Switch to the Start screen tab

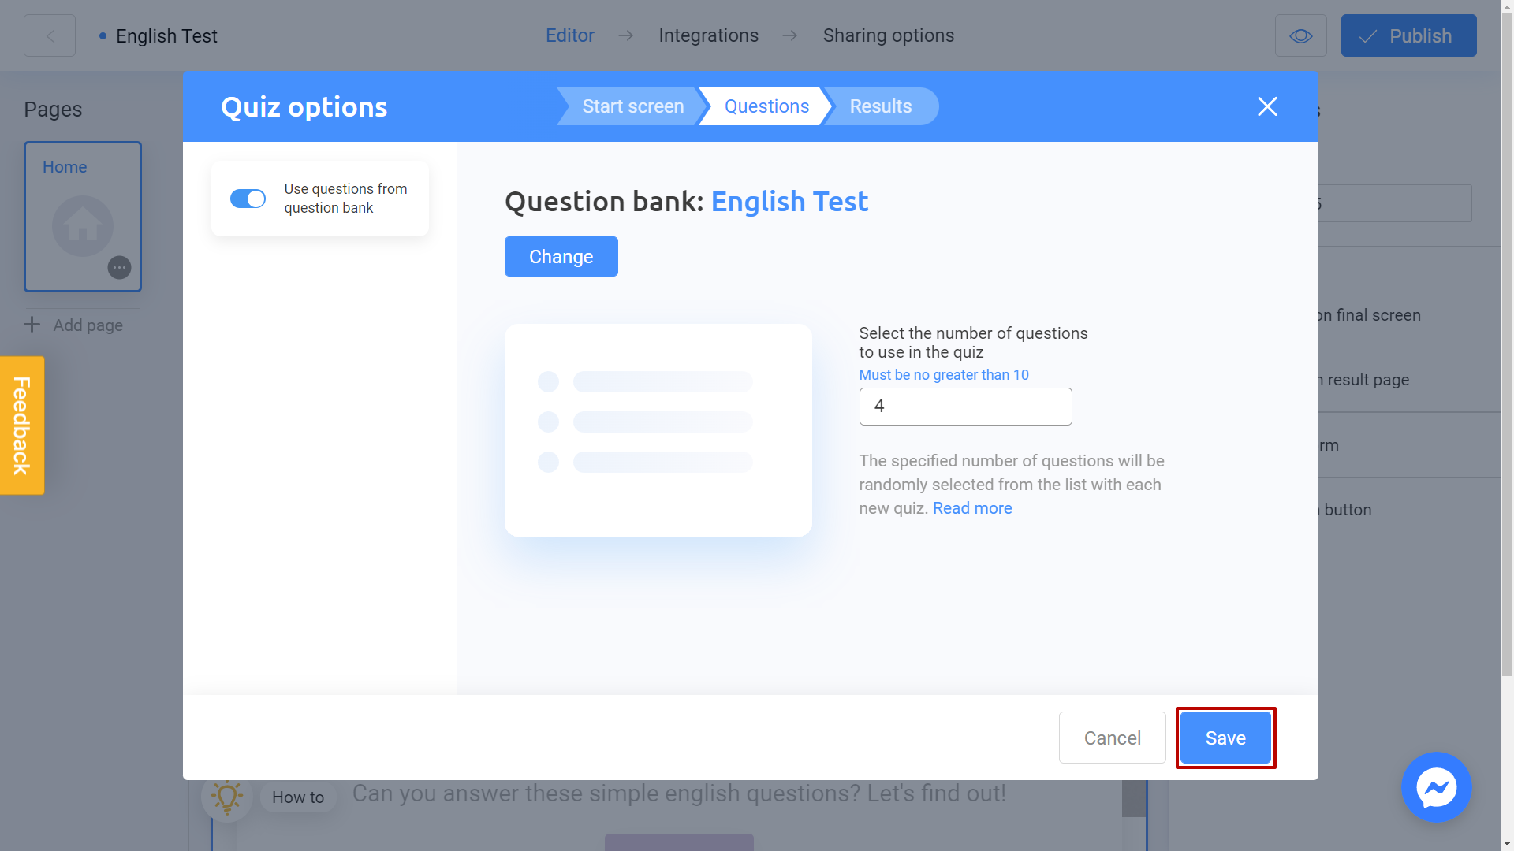pyautogui.click(x=632, y=106)
